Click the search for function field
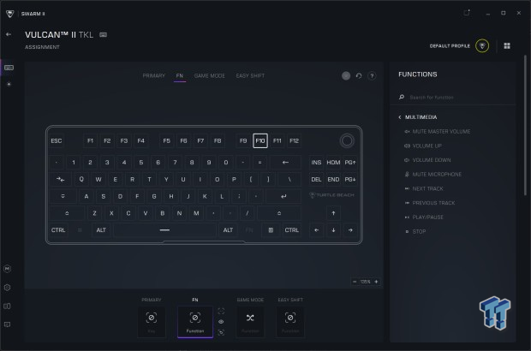The image size is (531, 351). [454, 98]
